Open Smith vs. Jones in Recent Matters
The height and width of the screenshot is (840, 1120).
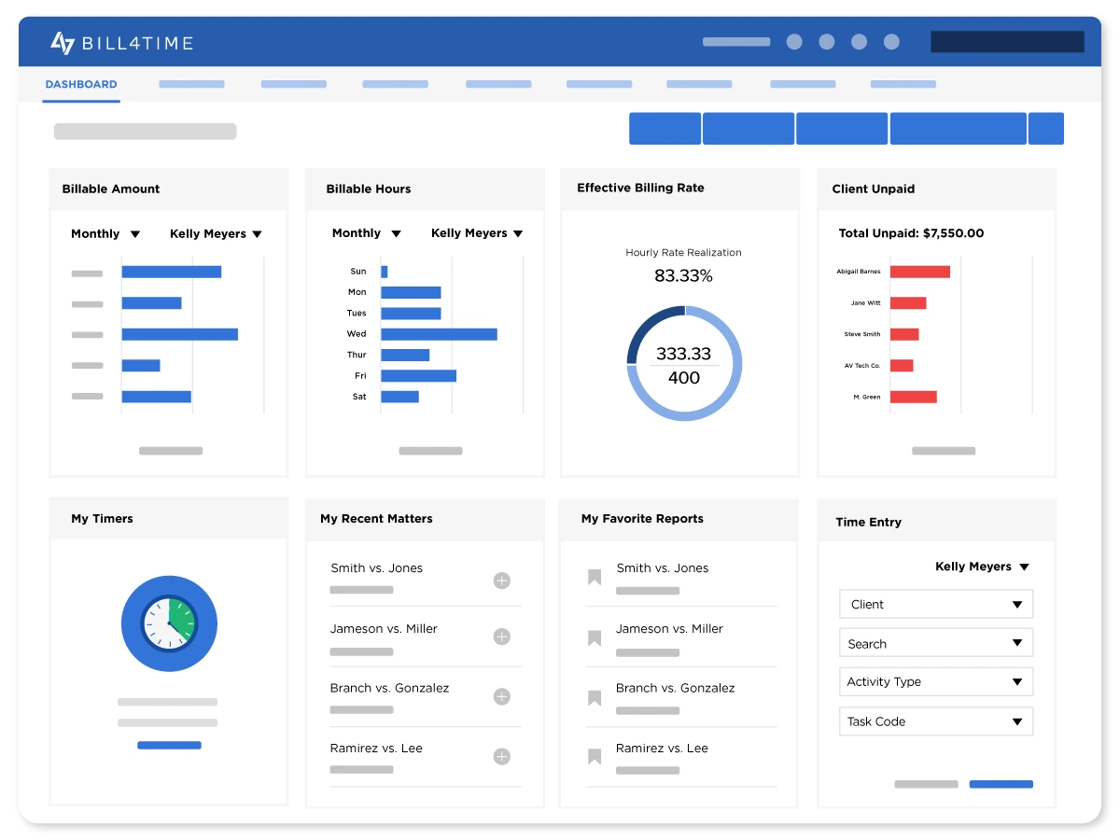pos(376,568)
